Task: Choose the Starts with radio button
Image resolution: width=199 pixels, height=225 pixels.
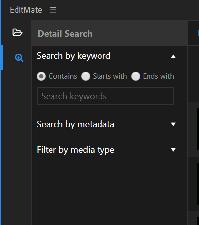Action: (86, 76)
